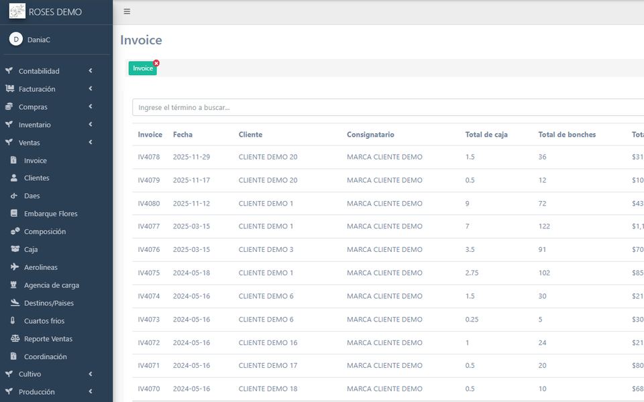
Task: Expand the Producción menu chevron
Action: (x=91, y=391)
